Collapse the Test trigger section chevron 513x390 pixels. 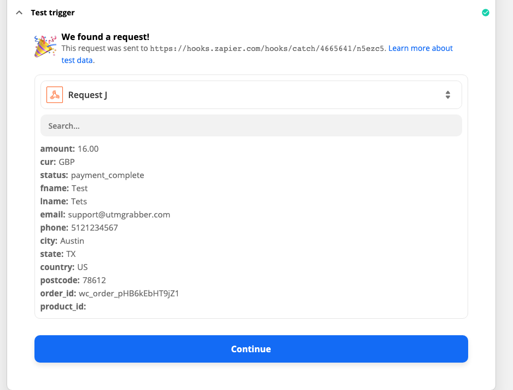(20, 13)
